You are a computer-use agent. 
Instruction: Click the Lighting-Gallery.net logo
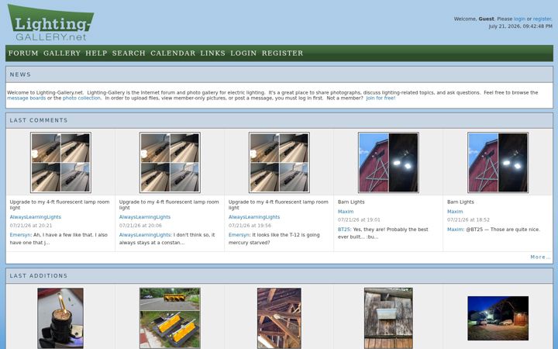[x=50, y=22]
